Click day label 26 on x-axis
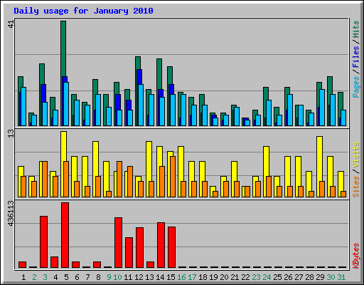Screen dimensions: 364x285 pos(288,277)
